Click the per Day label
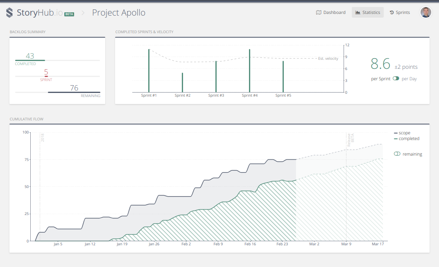Screen dimensions: 439x267 point(409,79)
